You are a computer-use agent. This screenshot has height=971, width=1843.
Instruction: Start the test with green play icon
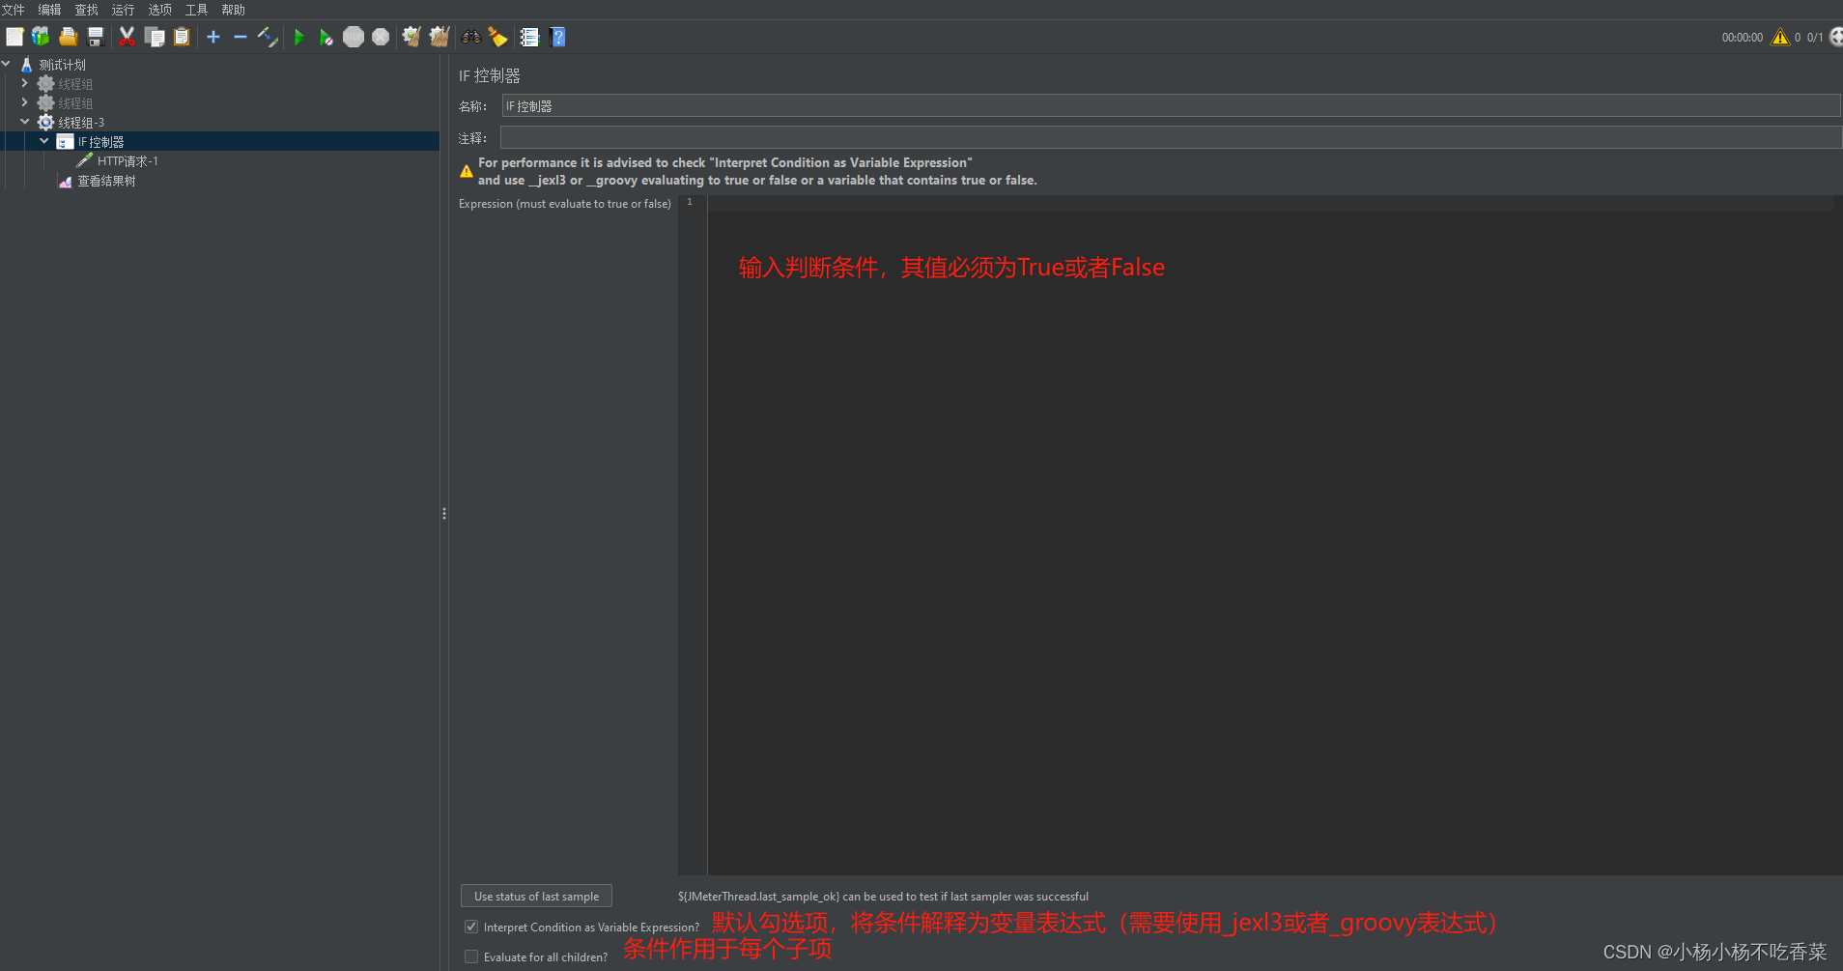click(x=299, y=37)
